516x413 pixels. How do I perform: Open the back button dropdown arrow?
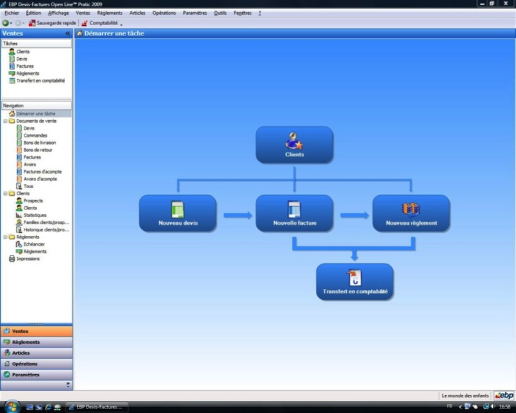11,23
